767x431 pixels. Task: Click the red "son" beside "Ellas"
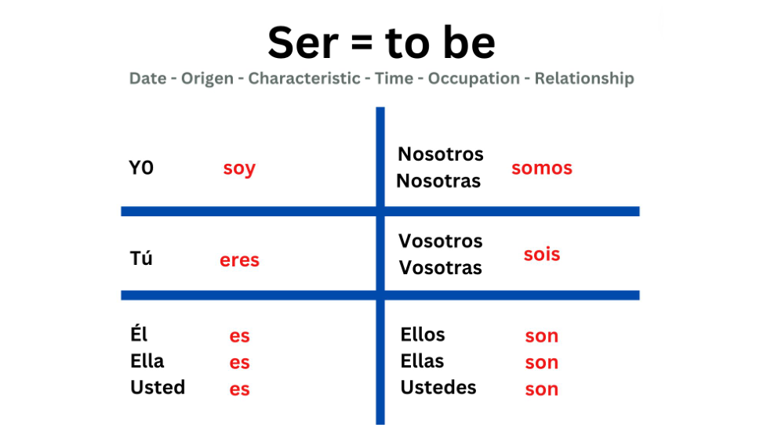point(542,363)
